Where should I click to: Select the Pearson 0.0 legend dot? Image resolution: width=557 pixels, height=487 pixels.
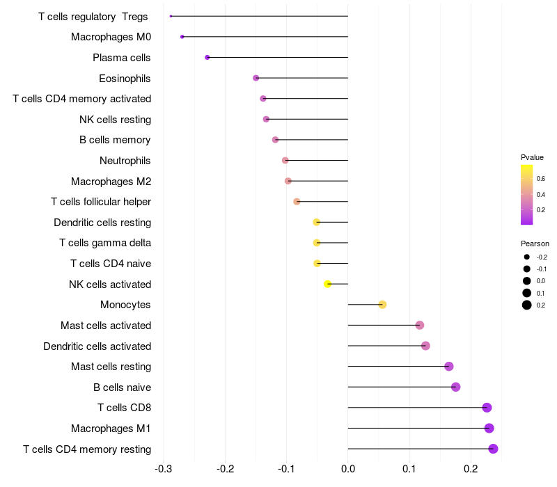[x=527, y=281]
